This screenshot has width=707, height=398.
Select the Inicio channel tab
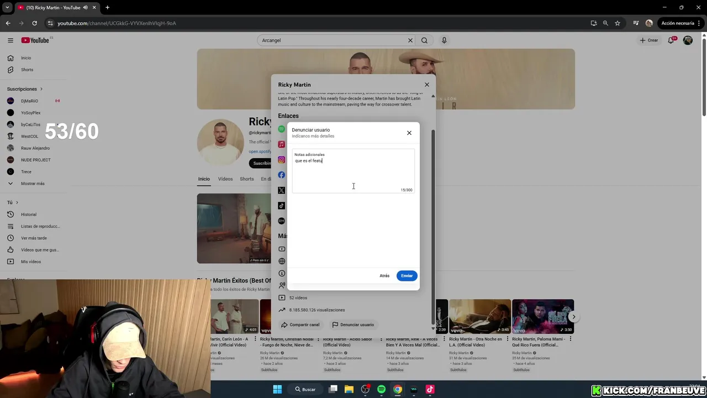click(x=204, y=179)
